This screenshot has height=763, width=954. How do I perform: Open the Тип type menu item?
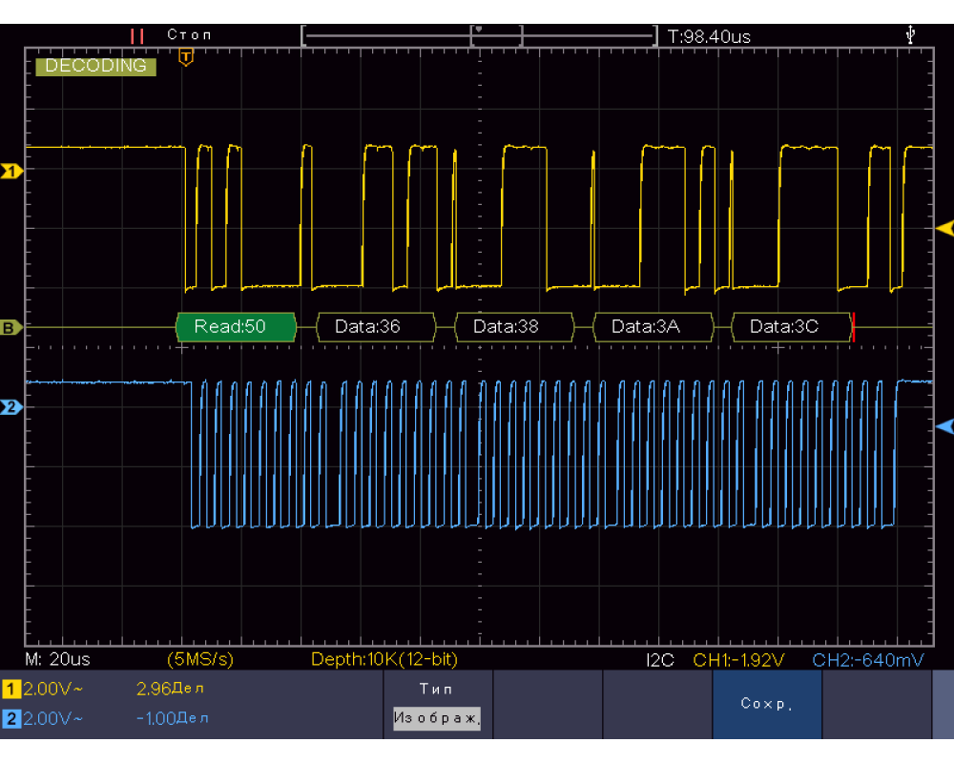[x=436, y=689]
